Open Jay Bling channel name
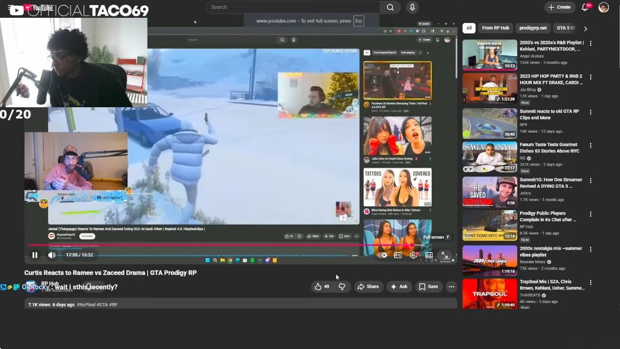Viewport: 620px width, 349px height. 528,90
